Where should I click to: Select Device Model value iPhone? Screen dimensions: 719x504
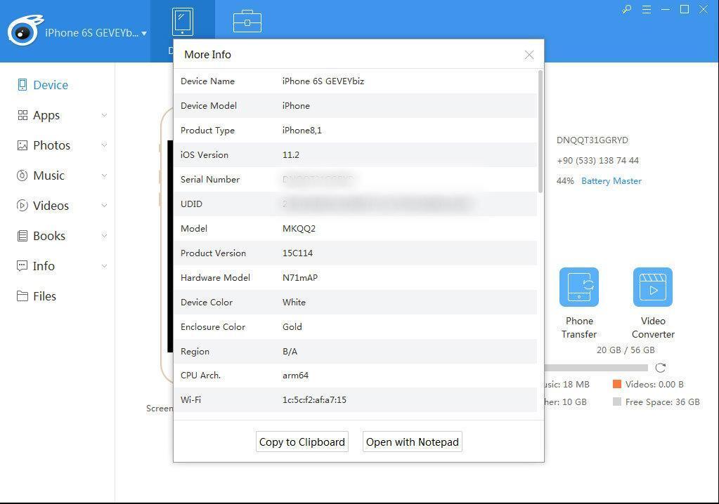[x=296, y=106]
